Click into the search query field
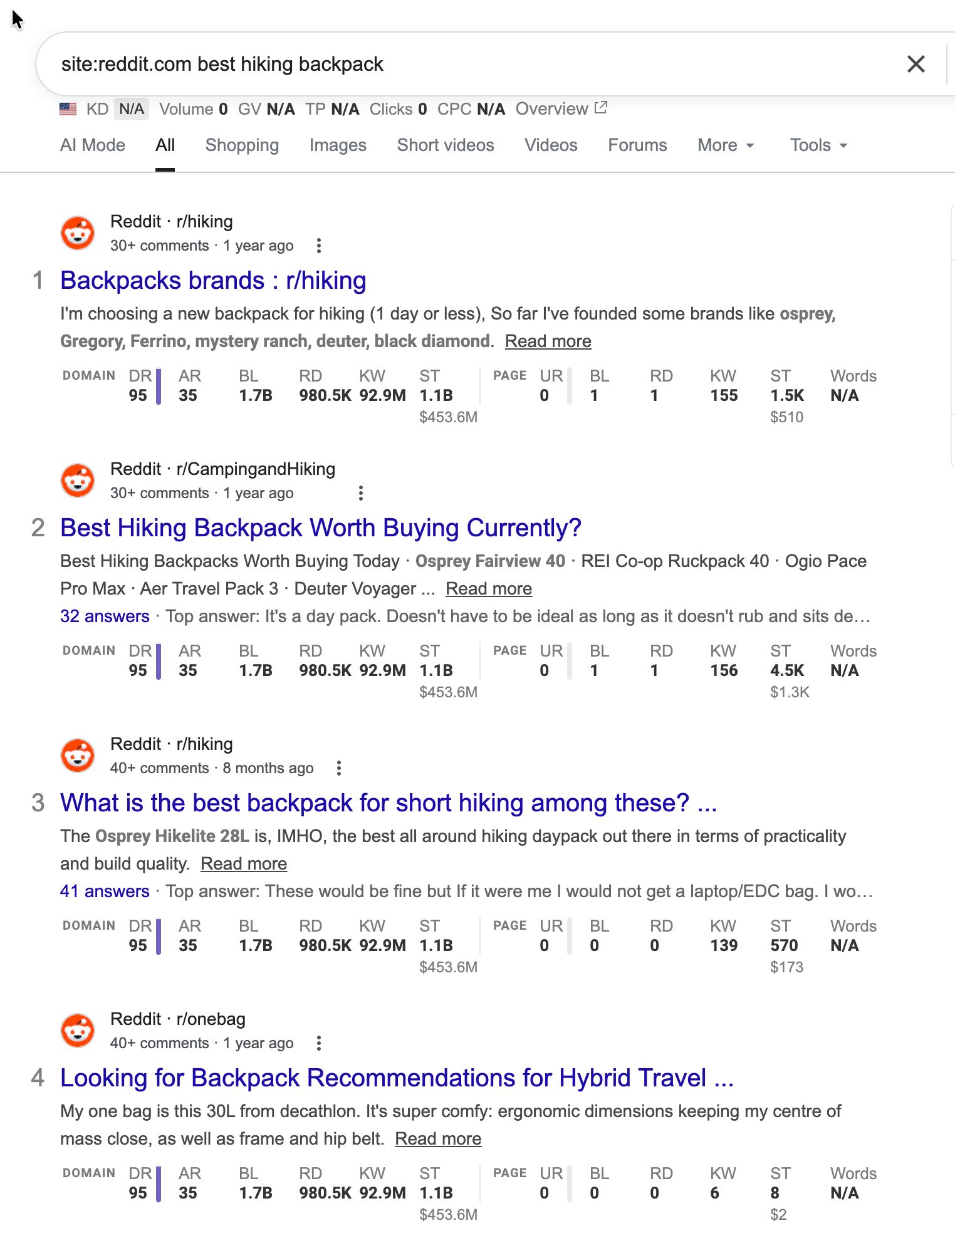The height and width of the screenshot is (1243, 955). 439,64
